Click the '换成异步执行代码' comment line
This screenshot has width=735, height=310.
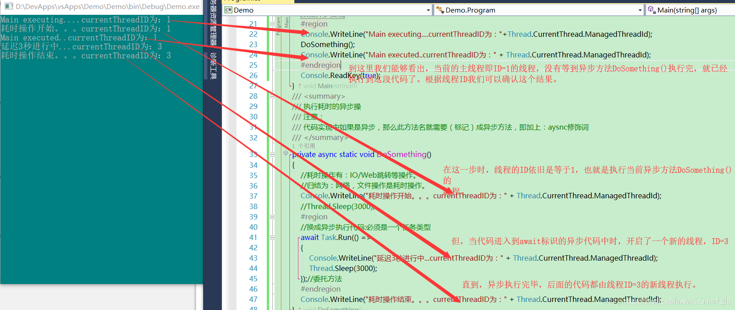tap(366, 227)
